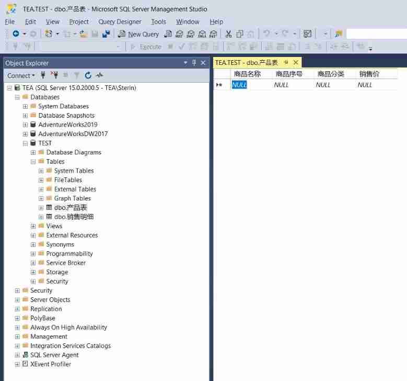Click the Navigate Backward circle icon
The image size is (407, 381).
point(16,33)
